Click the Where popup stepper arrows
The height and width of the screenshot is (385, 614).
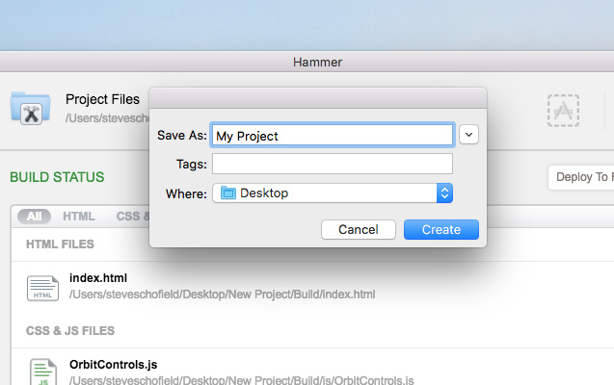pyautogui.click(x=445, y=193)
